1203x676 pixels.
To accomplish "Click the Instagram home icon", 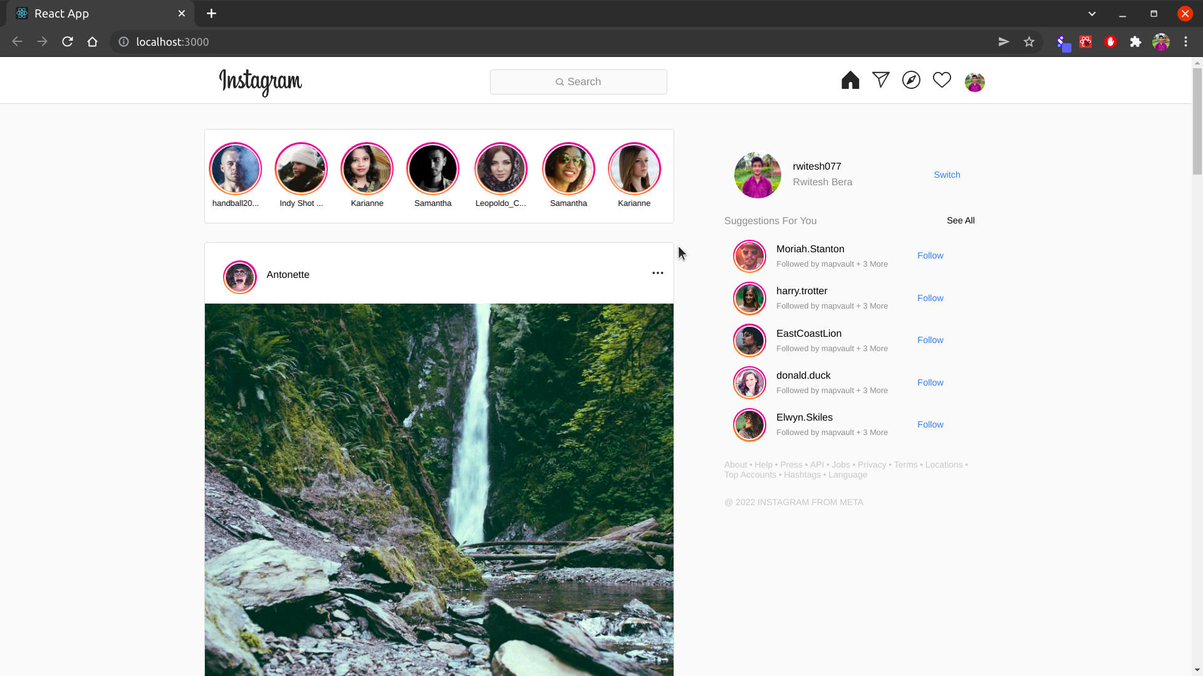I will [x=850, y=80].
